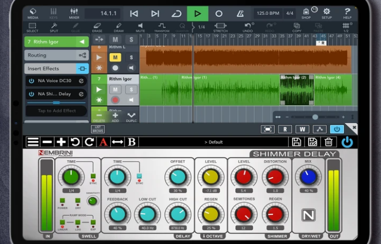Image resolution: width=381 pixels, height=244 pixels.
Task: Change the 1/4 quantize value
Action: (201, 27)
